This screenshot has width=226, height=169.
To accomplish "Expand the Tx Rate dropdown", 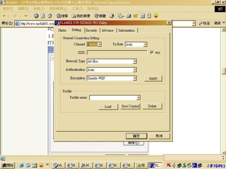I will (145, 44).
